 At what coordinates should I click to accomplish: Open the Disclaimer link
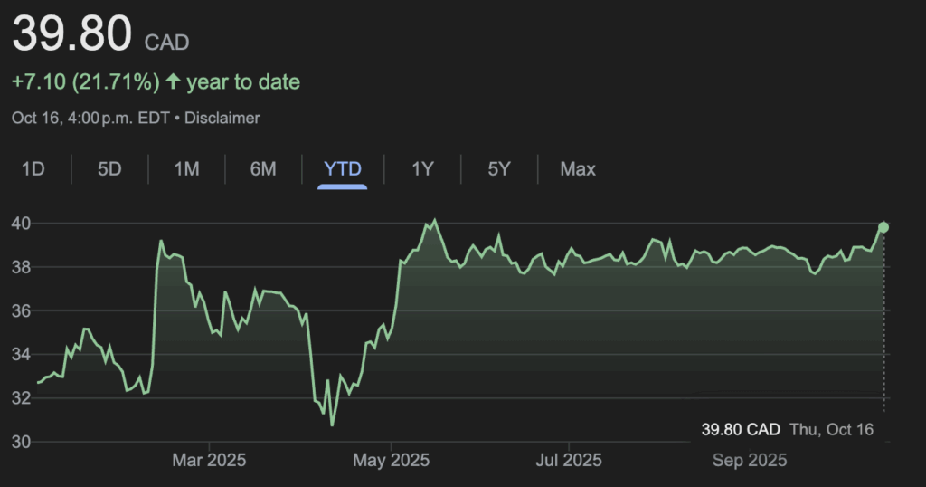pyautogui.click(x=223, y=118)
